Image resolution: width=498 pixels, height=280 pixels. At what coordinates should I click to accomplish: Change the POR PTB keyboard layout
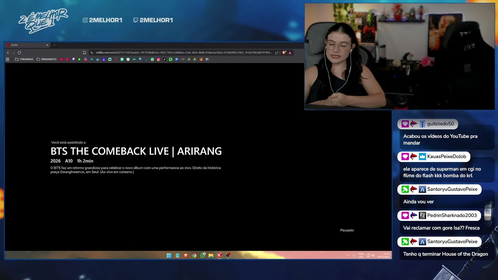(x=361, y=255)
